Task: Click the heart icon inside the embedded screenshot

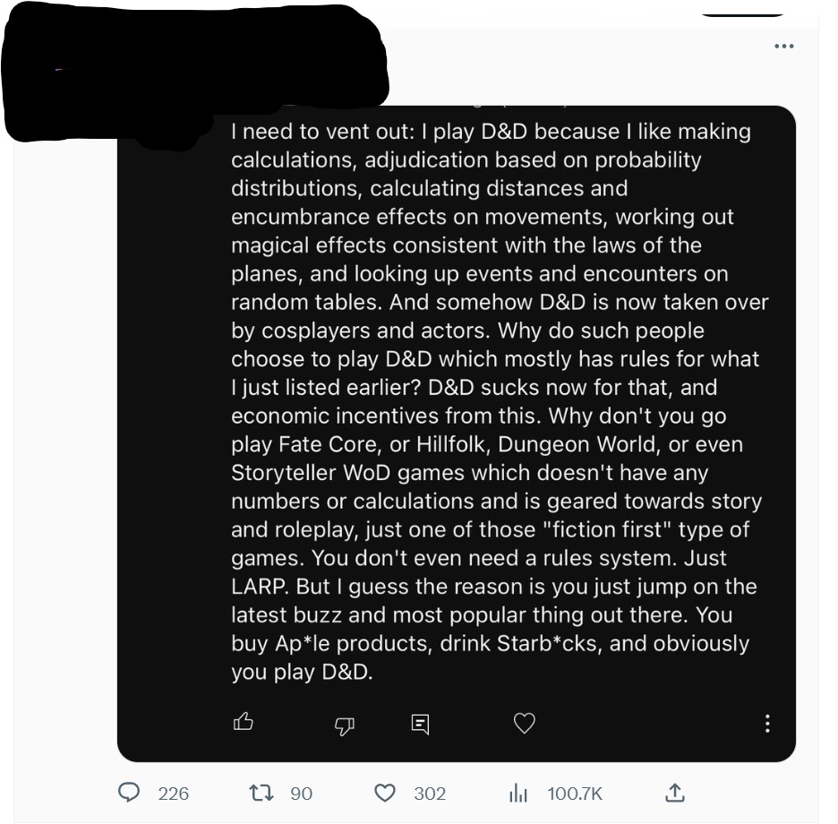Action: click(525, 723)
